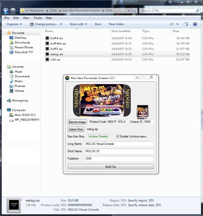This screenshot has height=216, width=203.
Task: Open the Music library icon
Action: pyautogui.click(x=11, y=81)
